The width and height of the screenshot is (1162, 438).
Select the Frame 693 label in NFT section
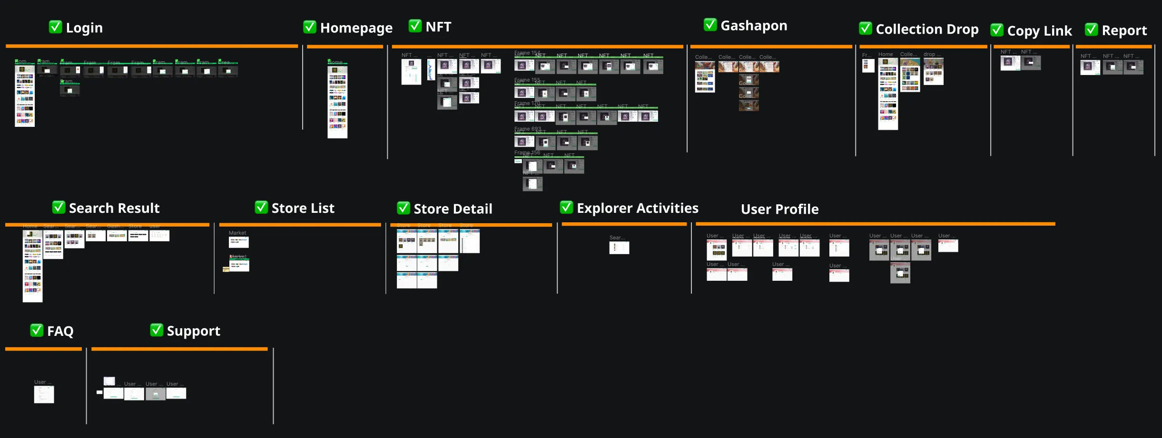[527, 128]
